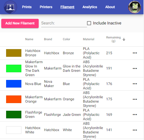Click the orange Makerfarm swatch

click(14, 99)
